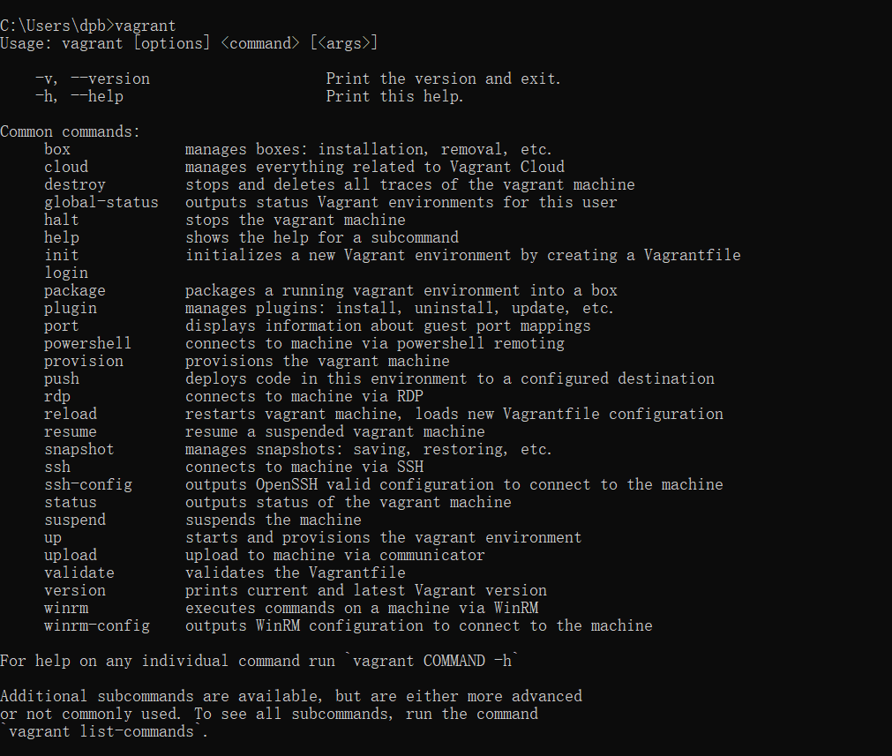The image size is (892, 756).
Task: Click the 'provision' command in the list
Action: click(x=84, y=361)
